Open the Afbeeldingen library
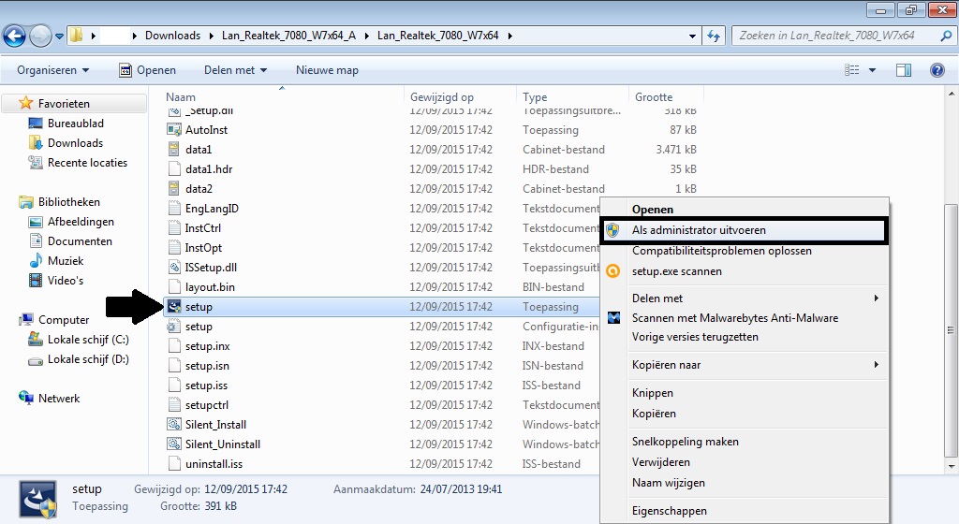This screenshot has width=959, height=524. tap(81, 222)
